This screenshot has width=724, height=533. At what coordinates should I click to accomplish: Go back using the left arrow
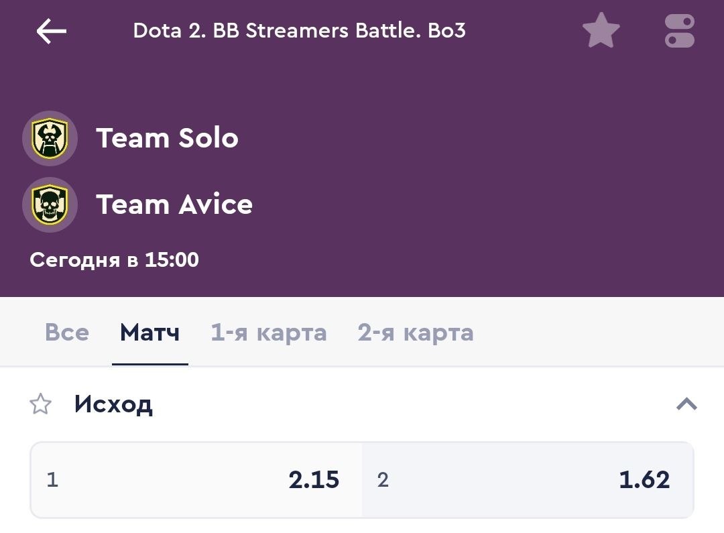[x=51, y=31]
